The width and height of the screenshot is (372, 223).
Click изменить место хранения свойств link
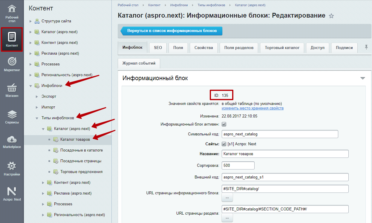(252, 108)
